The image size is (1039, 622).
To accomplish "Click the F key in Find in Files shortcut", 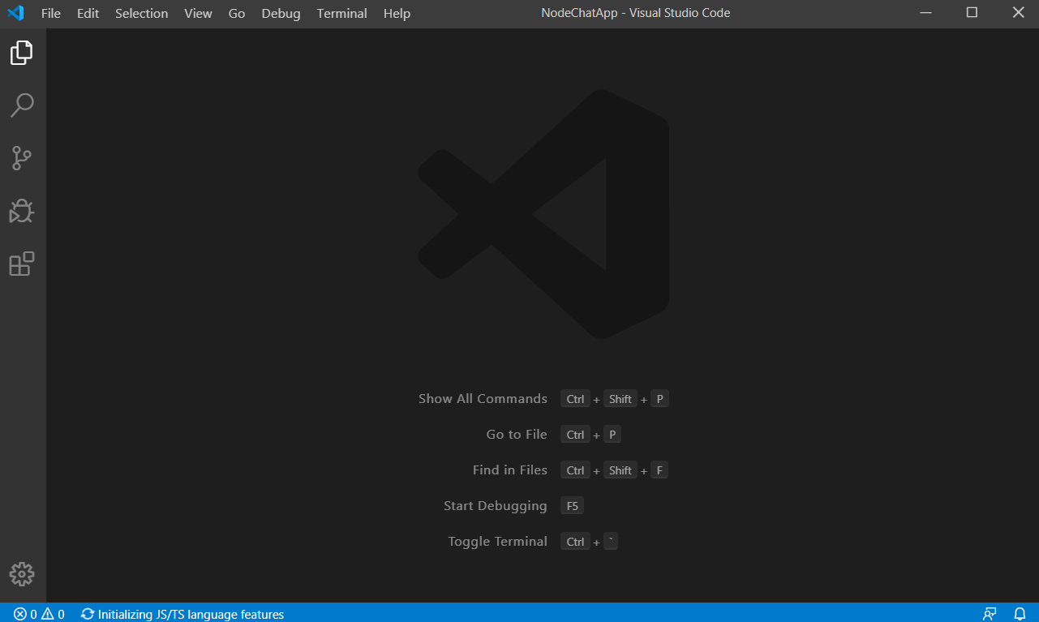I will [x=659, y=470].
